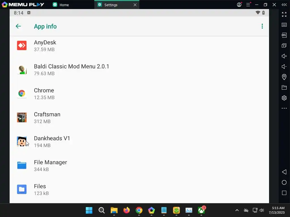Install APK via the APK sidebar icon
Screen dimensions: 290x217
click(x=284, y=35)
